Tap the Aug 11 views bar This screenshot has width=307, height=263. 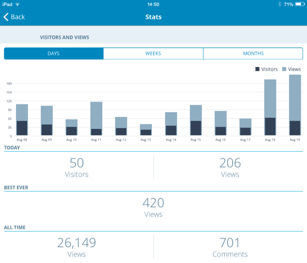pyautogui.click(x=96, y=115)
